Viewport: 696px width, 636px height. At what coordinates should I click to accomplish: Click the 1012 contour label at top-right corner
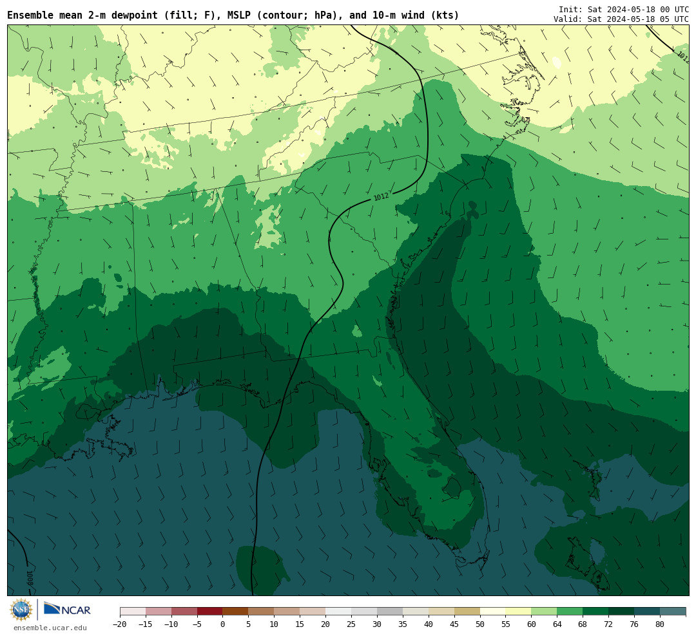[682, 57]
